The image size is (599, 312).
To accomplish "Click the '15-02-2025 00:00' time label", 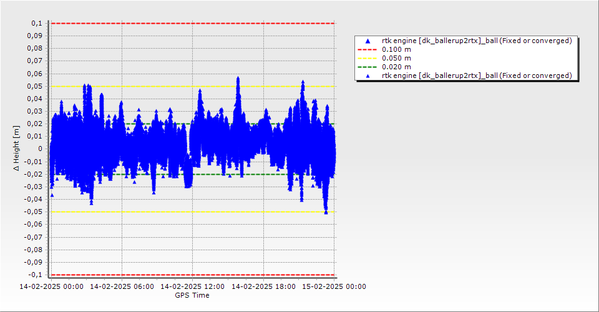I will [x=334, y=286].
